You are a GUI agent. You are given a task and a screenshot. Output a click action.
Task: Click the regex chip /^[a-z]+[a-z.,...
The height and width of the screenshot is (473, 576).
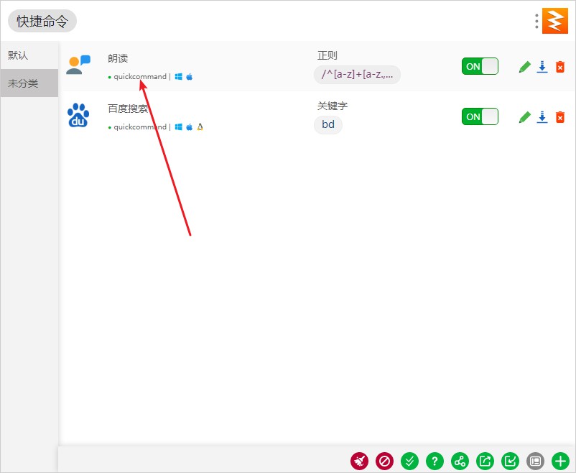coord(357,75)
